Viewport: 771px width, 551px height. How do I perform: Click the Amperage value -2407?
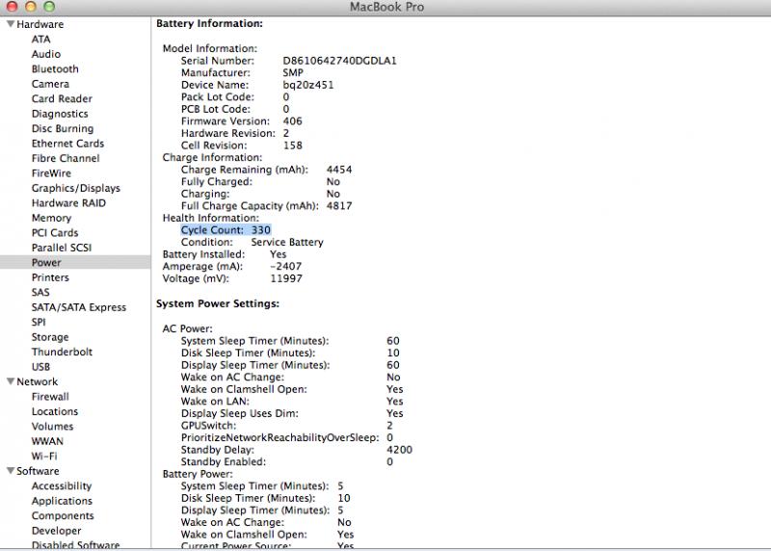click(285, 266)
